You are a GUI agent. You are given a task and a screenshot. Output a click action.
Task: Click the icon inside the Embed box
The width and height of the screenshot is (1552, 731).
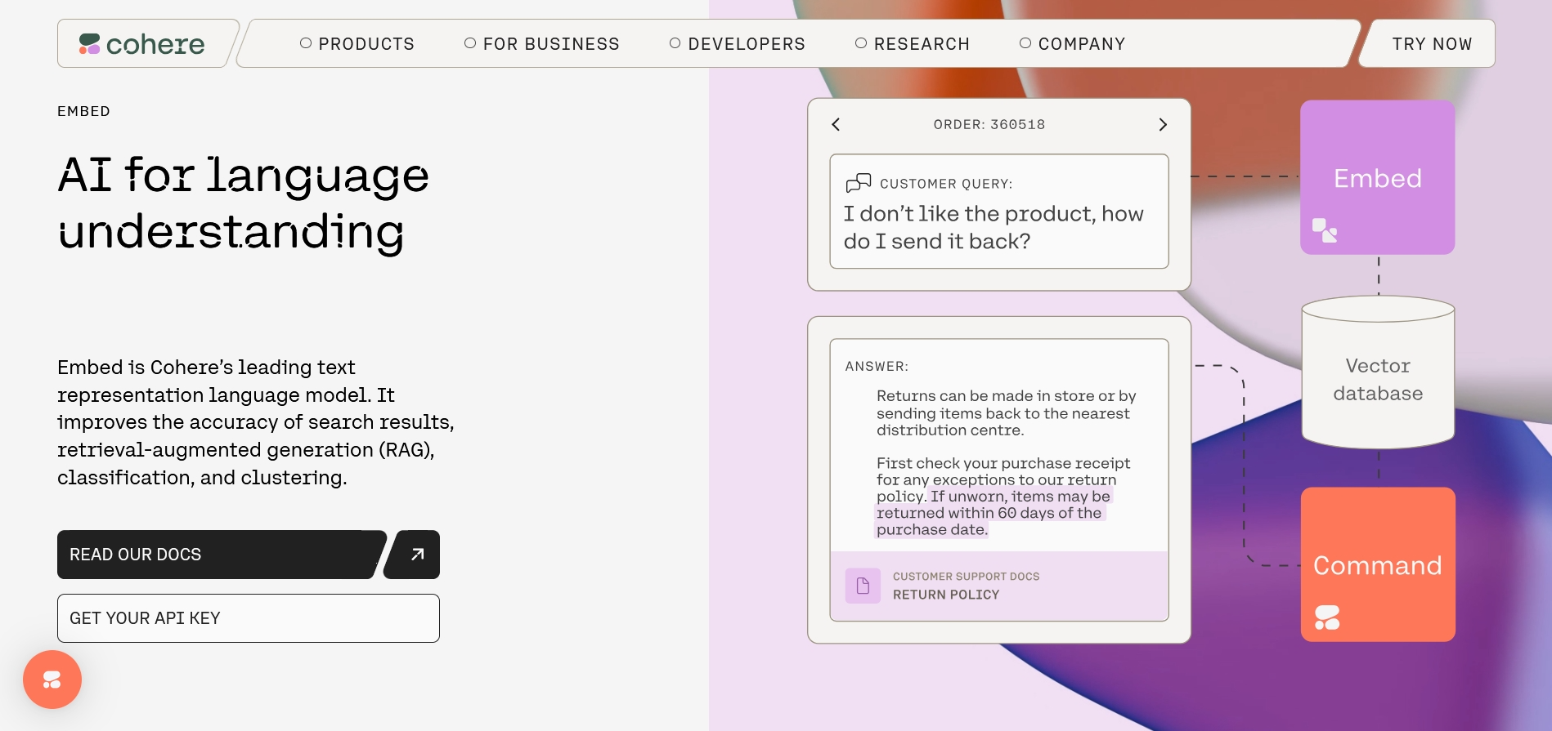coord(1325,230)
